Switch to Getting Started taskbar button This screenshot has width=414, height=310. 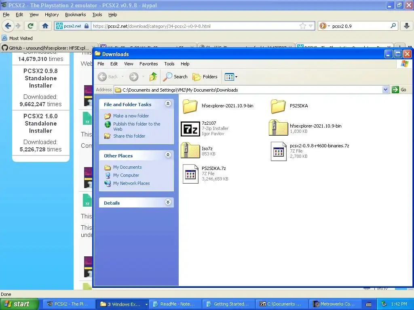click(229, 304)
